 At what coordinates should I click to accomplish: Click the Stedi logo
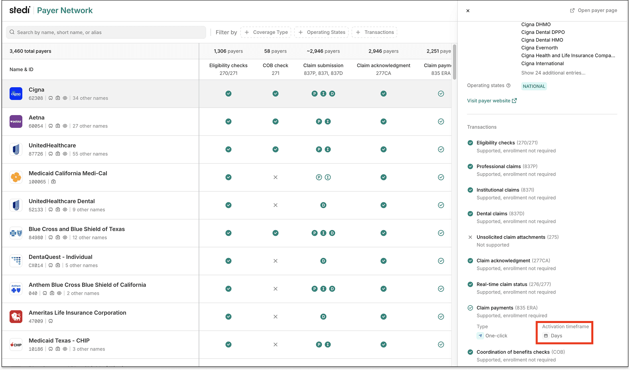(x=20, y=10)
